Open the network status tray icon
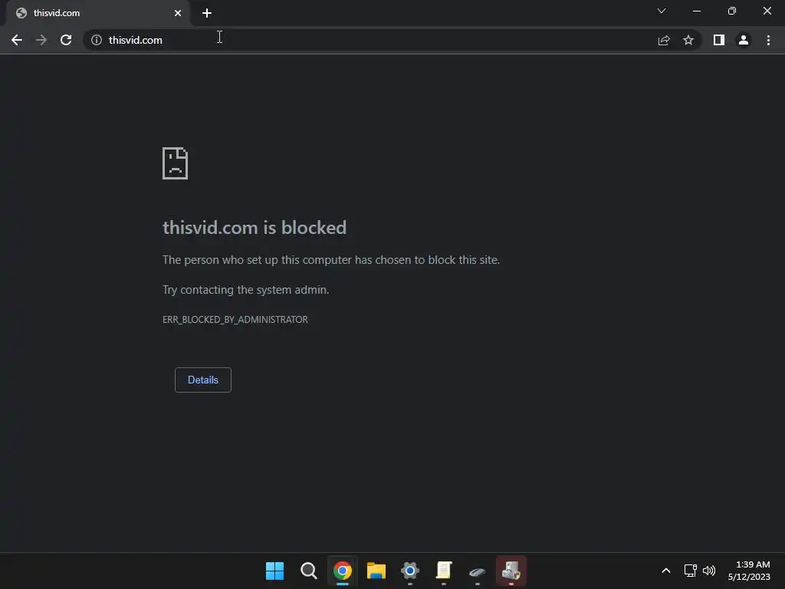This screenshot has height=589, width=785. click(691, 571)
